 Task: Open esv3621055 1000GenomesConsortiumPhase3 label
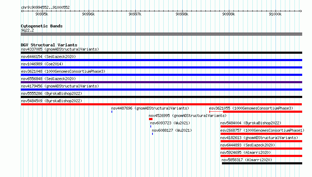(251, 108)
